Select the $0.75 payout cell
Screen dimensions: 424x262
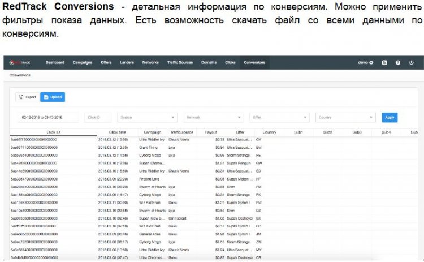pyautogui.click(x=220, y=140)
